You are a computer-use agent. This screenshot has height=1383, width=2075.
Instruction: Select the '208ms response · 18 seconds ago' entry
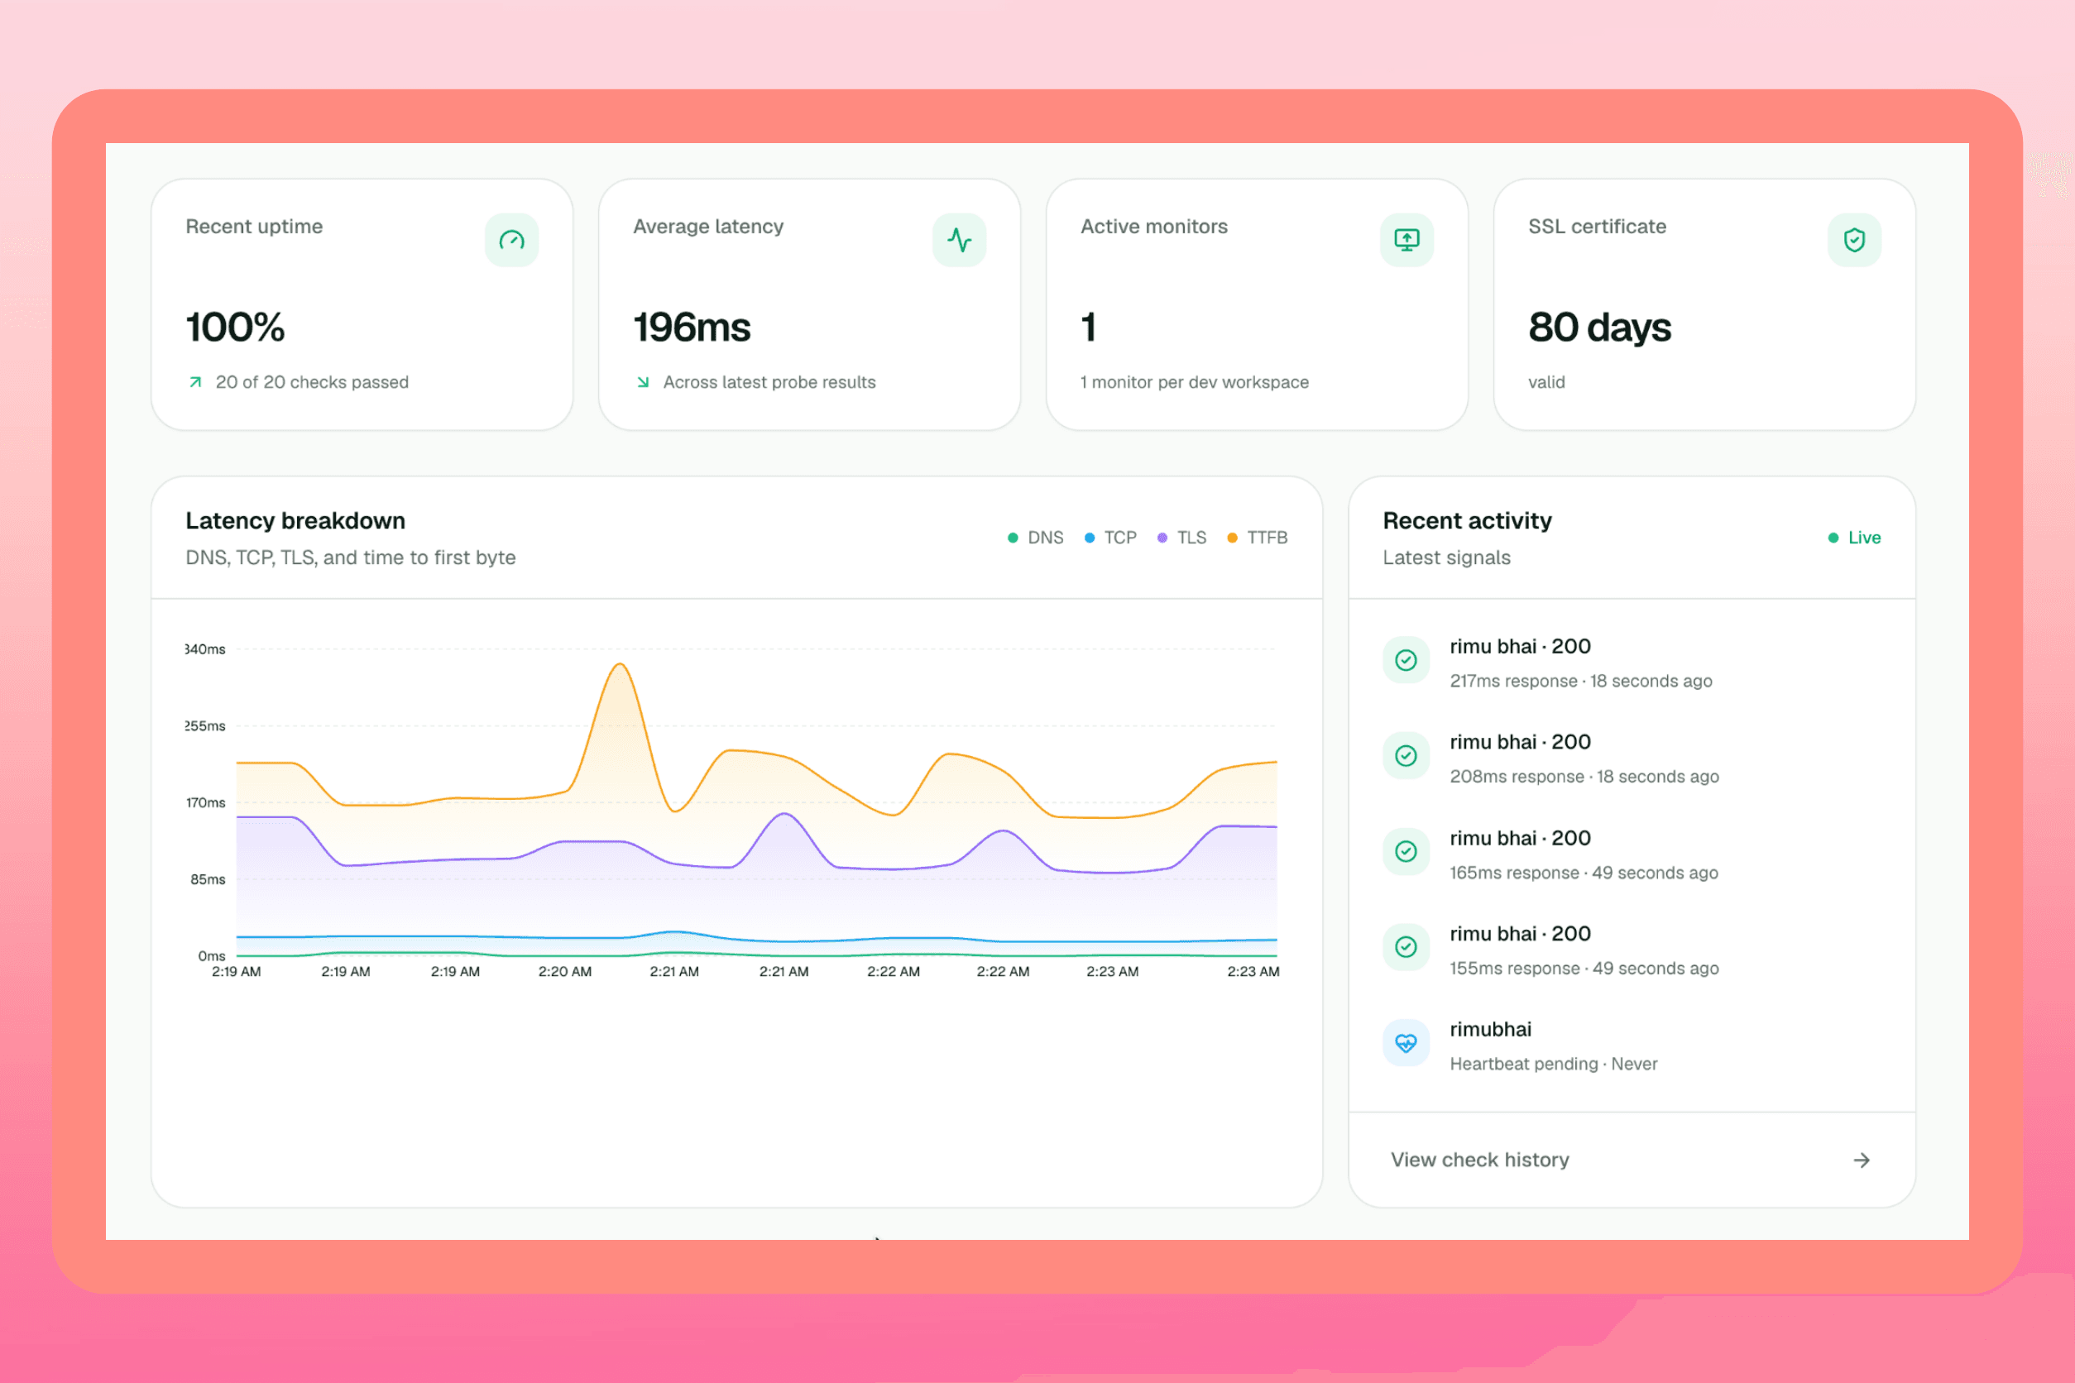pos(1632,758)
